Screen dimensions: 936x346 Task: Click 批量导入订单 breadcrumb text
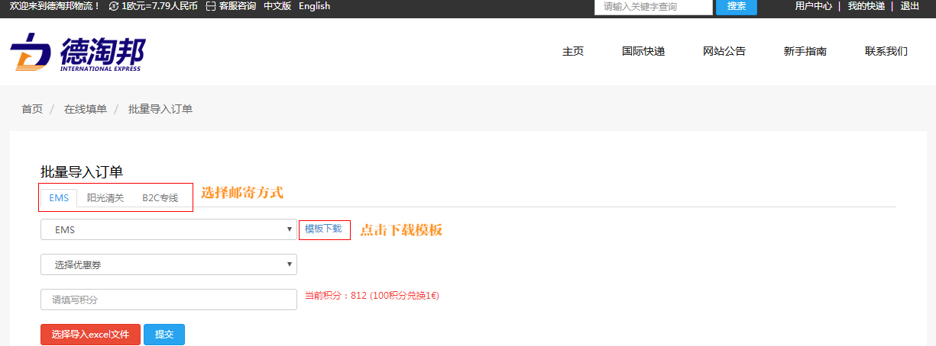pyautogui.click(x=160, y=109)
